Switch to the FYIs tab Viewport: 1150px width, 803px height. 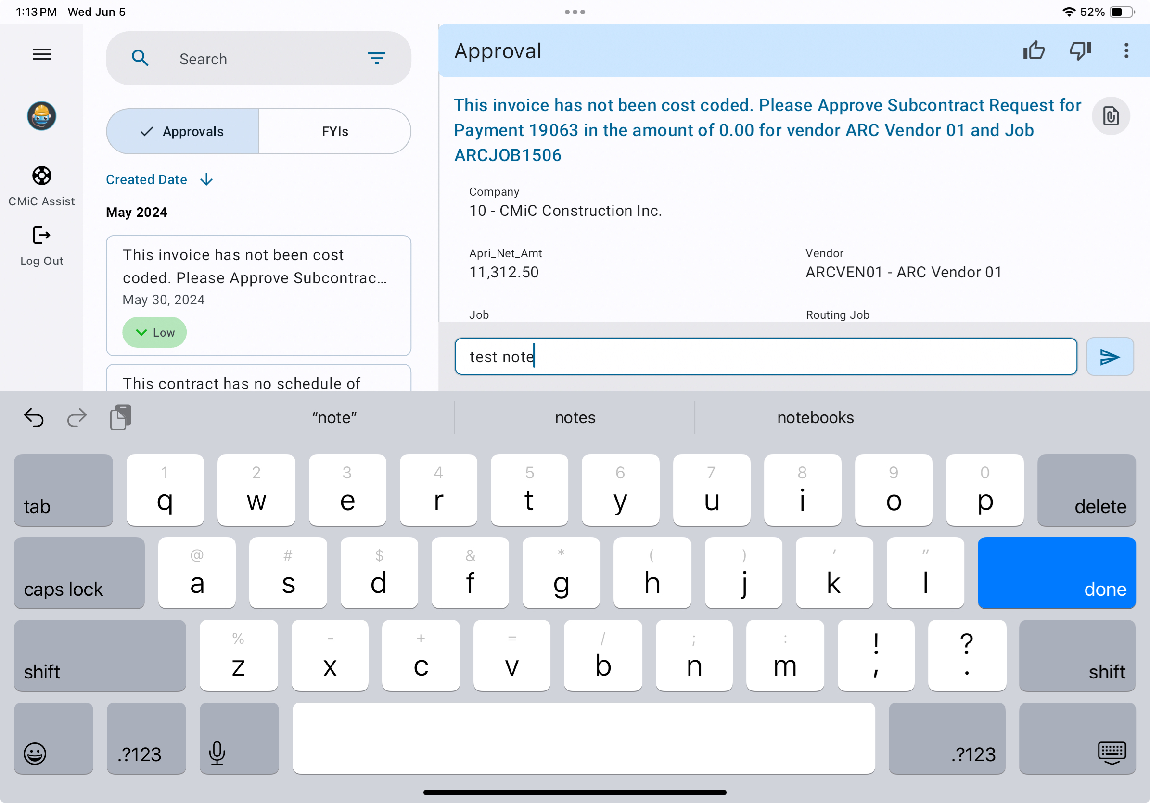(x=334, y=131)
